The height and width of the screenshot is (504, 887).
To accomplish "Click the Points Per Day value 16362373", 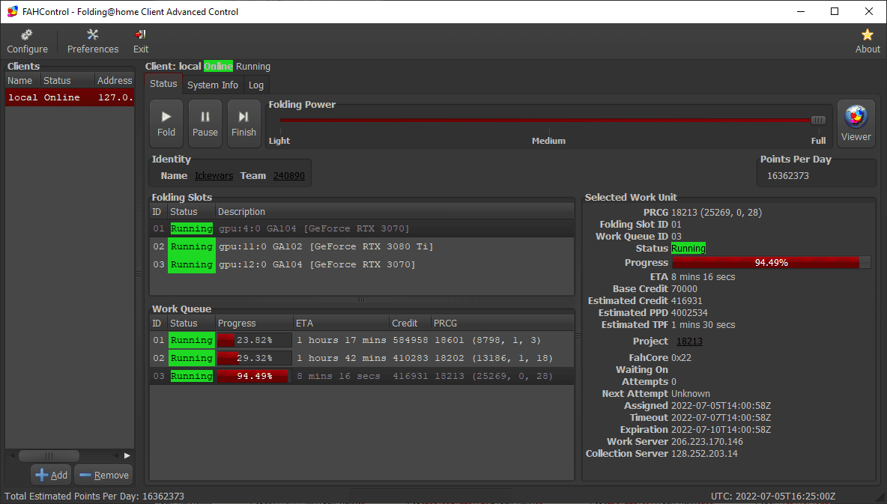I will tap(788, 176).
